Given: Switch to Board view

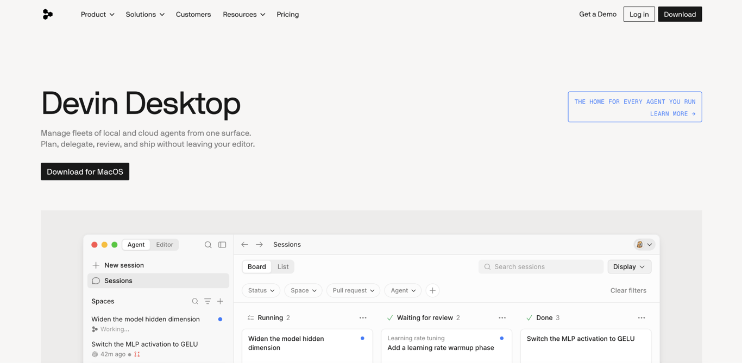Looking at the screenshot, I should [x=256, y=266].
